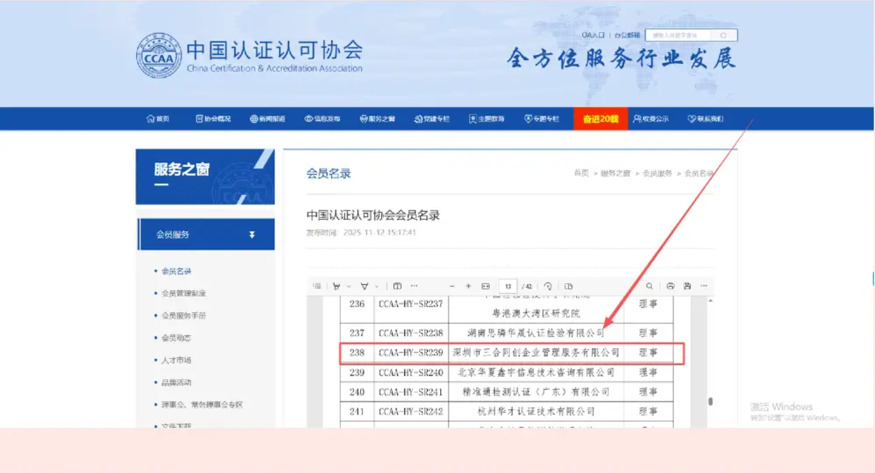Image resolution: width=875 pixels, height=473 pixels.
Task: Click 会员服务 in the breadcrumb
Action: (657, 173)
